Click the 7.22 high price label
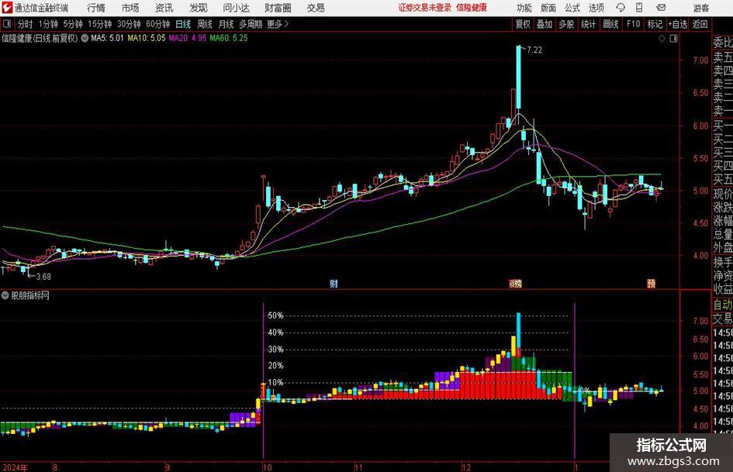Screen dimensions: 733x472 click(x=534, y=50)
